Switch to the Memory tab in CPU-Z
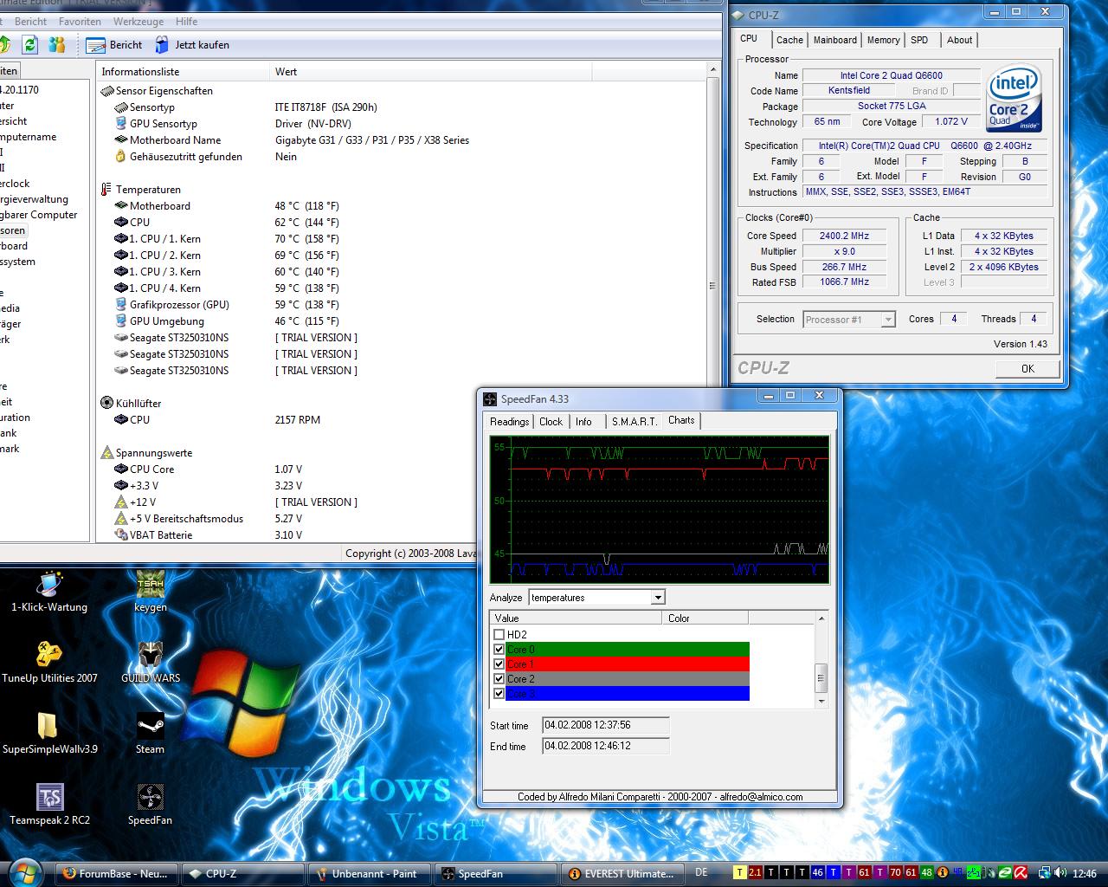 [883, 40]
